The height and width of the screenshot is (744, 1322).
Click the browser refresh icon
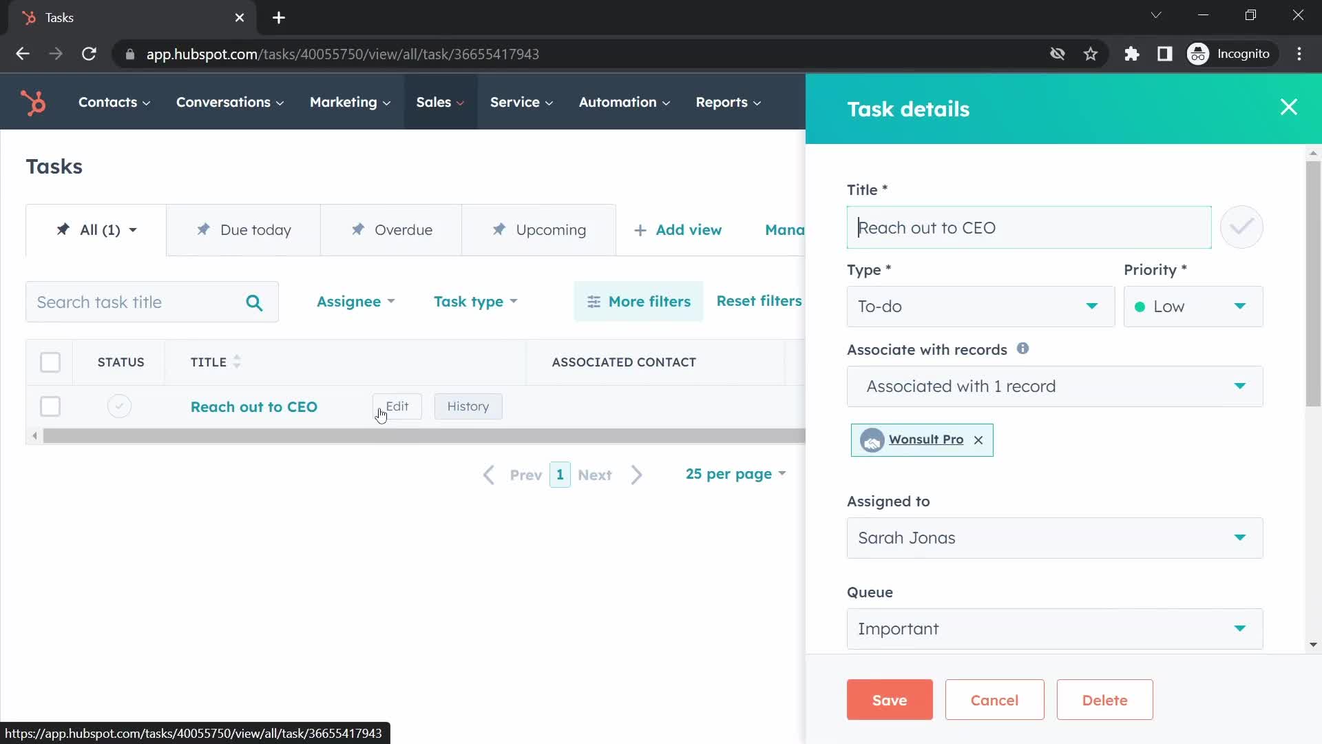89,54
